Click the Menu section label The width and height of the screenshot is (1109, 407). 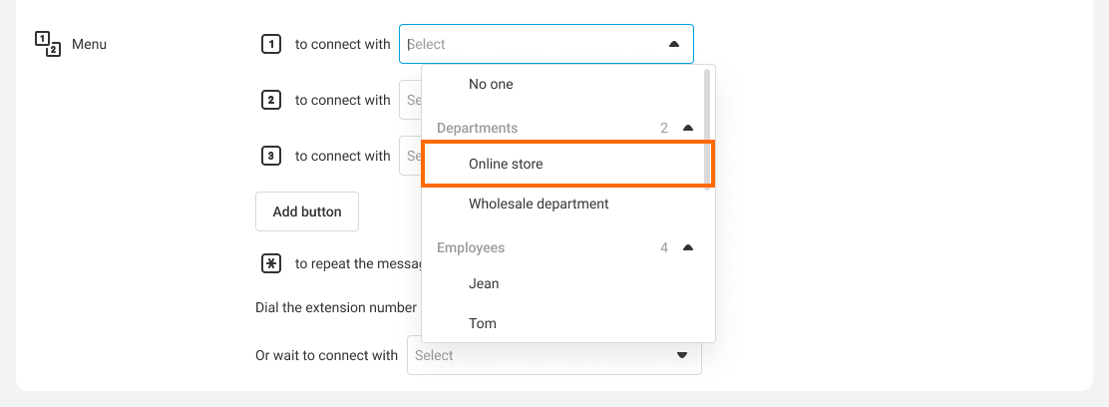coord(89,44)
